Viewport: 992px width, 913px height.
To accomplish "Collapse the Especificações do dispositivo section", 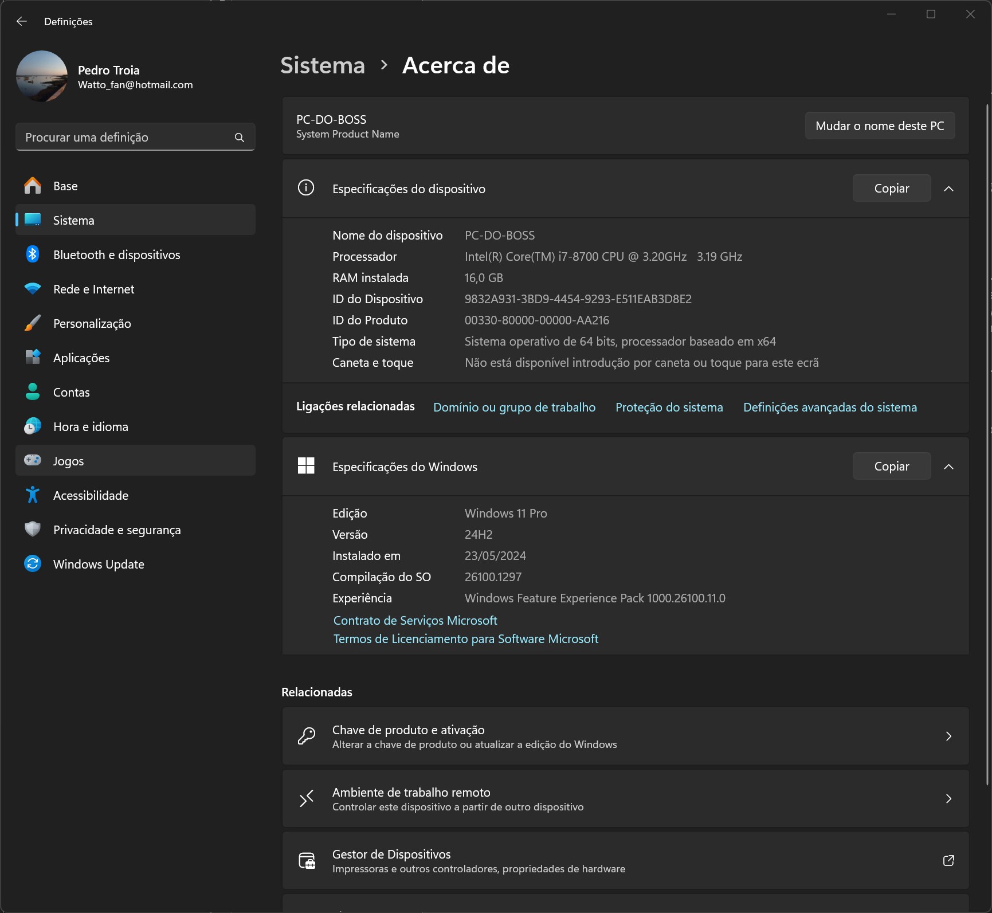I will click(x=948, y=189).
